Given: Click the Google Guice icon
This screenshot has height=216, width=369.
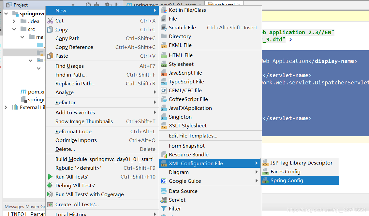Looking at the screenshot, I should click(x=164, y=181).
